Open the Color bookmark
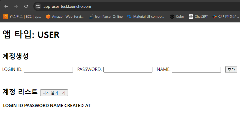 [x=177, y=17]
